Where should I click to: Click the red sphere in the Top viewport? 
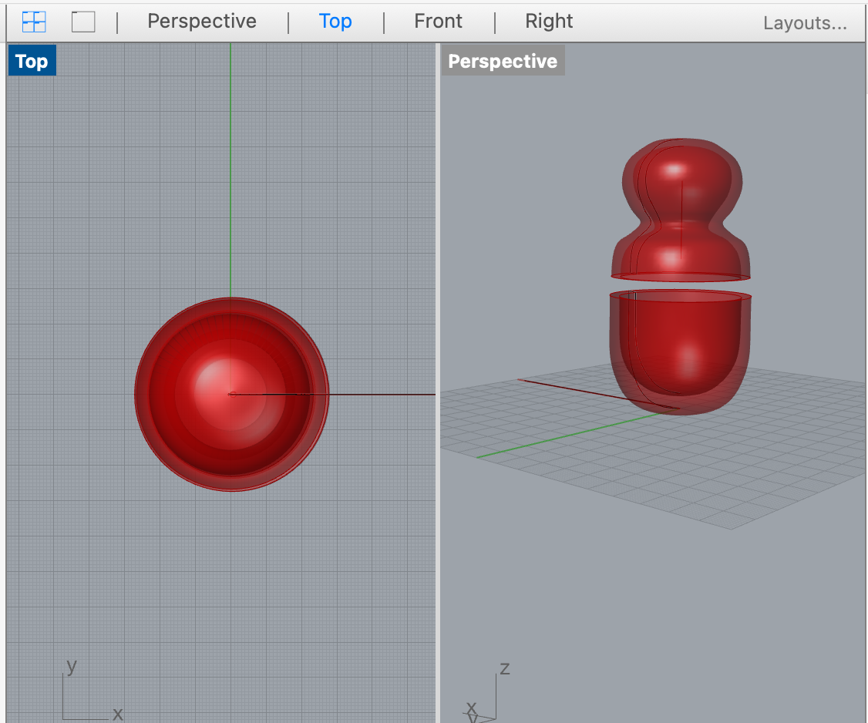(232, 393)
